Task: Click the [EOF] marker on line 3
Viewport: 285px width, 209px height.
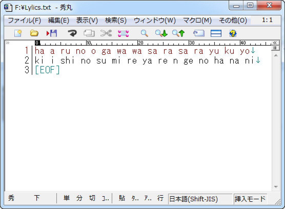Action: pyautogui.click(x=47, y=70)
